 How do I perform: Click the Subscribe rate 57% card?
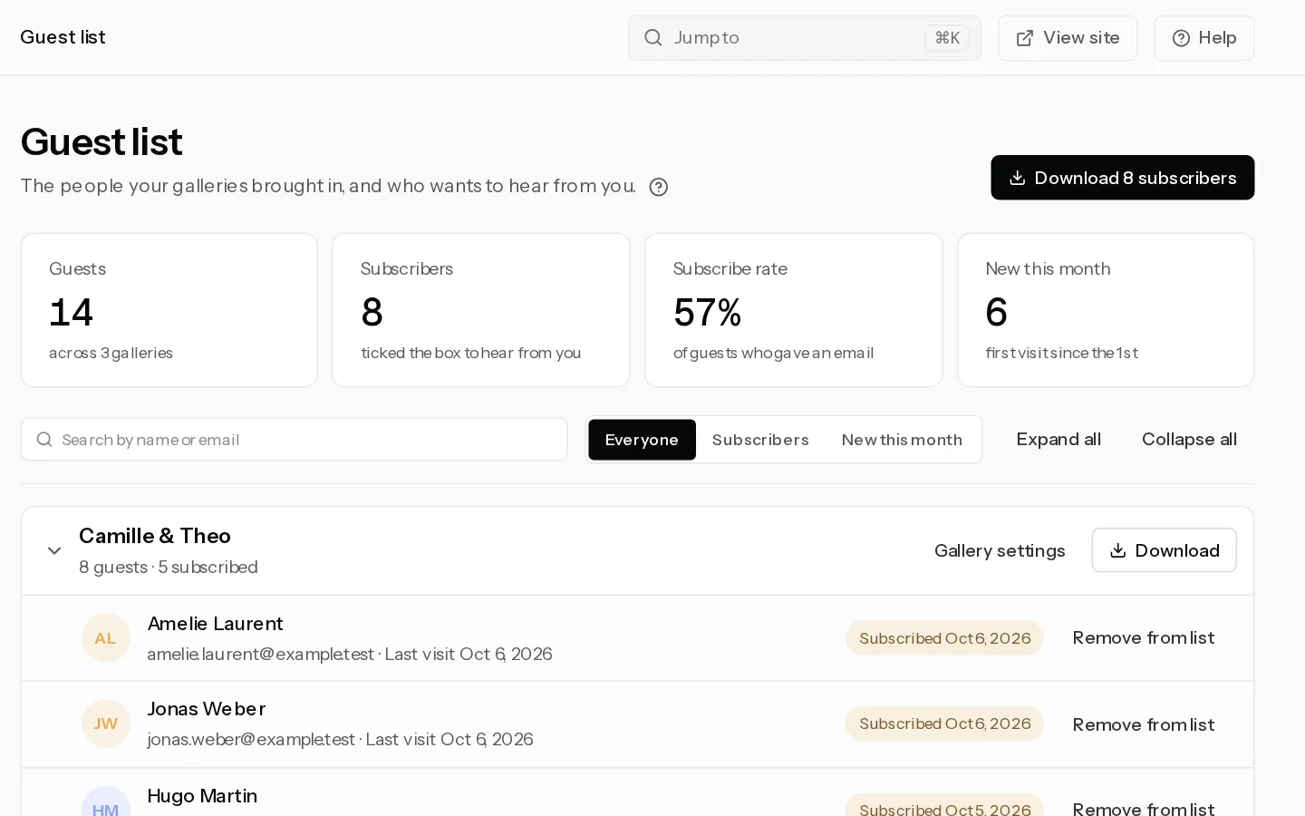click(794, 310)
